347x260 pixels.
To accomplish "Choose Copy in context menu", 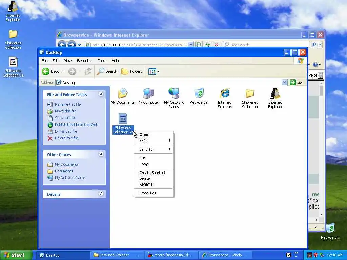I will (x=153, y=164).
